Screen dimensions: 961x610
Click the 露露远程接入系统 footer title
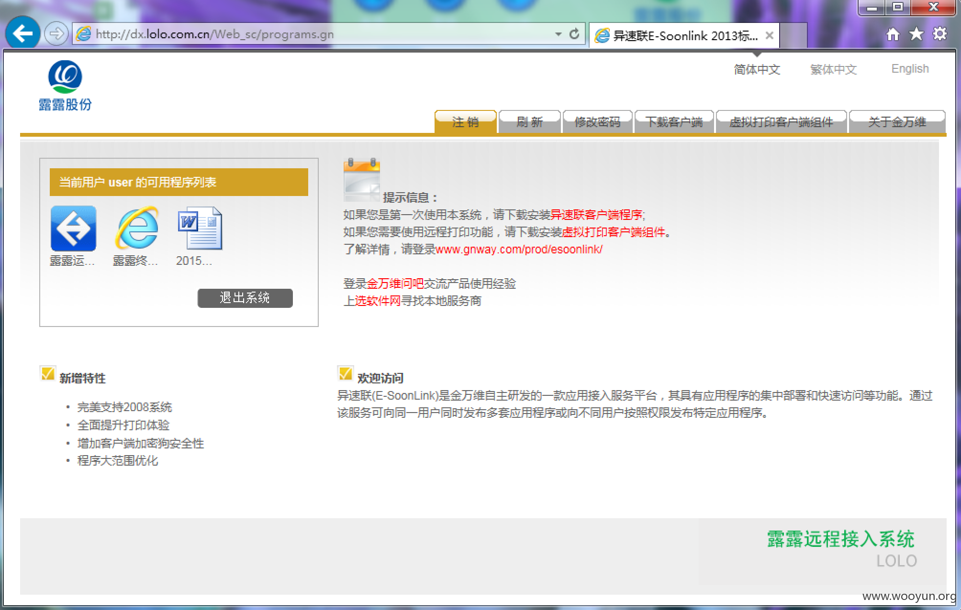(841, 539)
